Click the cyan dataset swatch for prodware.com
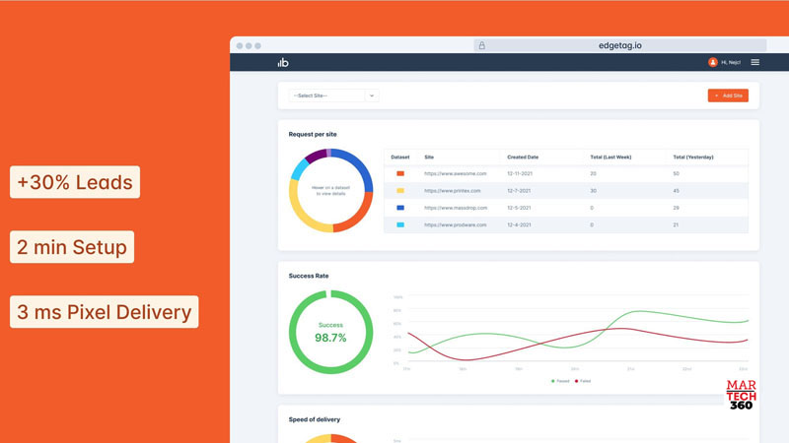Screen dimensions: 789x443 [400, 224]
